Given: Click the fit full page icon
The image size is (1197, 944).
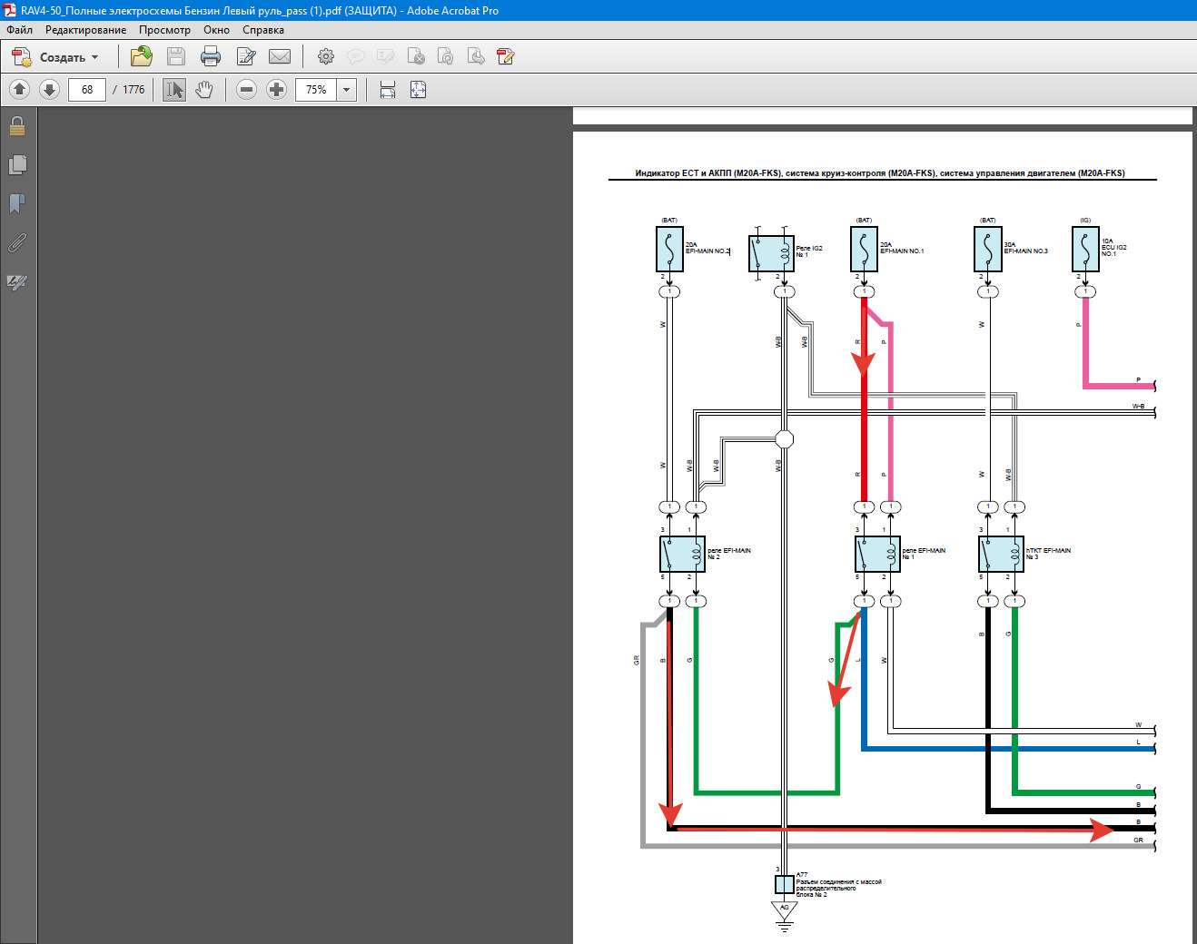Looking at the screenshot, I should pos(418,90).
